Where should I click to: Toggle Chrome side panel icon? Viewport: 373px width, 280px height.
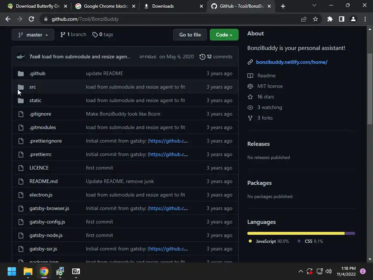click(x=342, y=19)
